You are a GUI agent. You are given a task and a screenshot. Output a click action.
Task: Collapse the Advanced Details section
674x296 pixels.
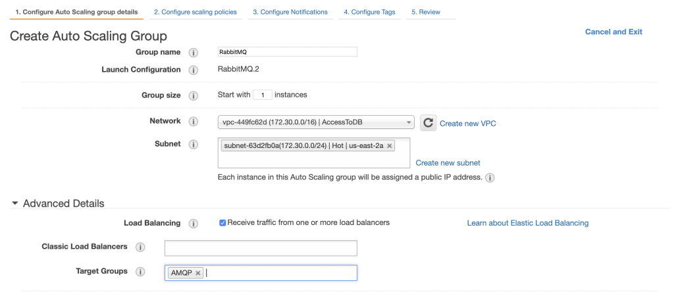[x=15, y=203]
